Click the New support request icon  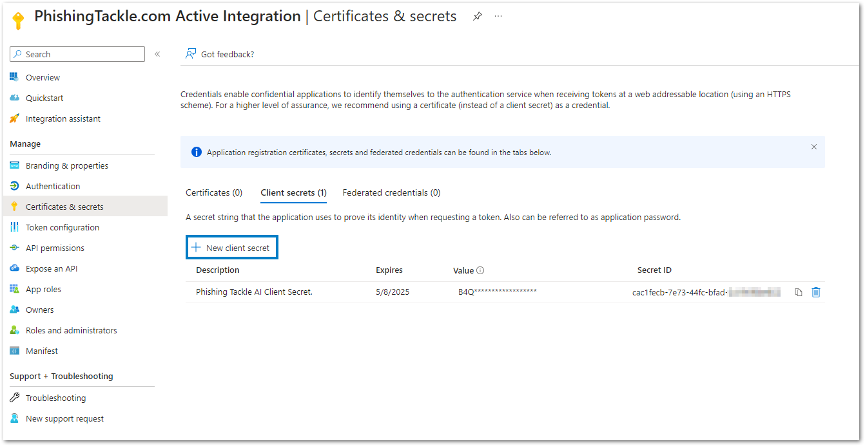pyautogui.click(x=14, y=418)
